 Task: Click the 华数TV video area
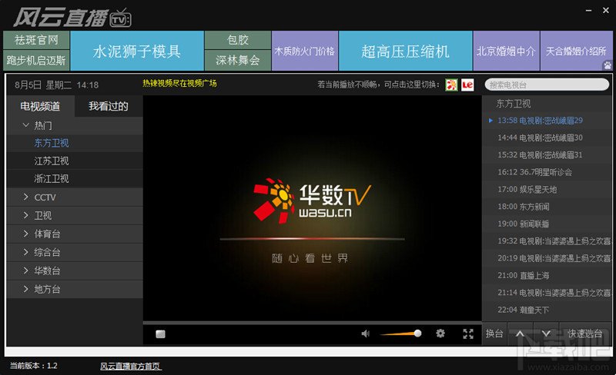click(312, 208)
